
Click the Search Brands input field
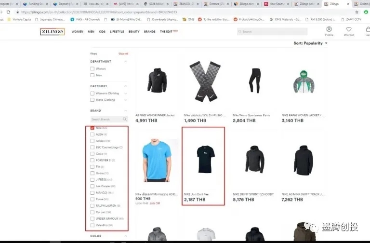point(109,119)
